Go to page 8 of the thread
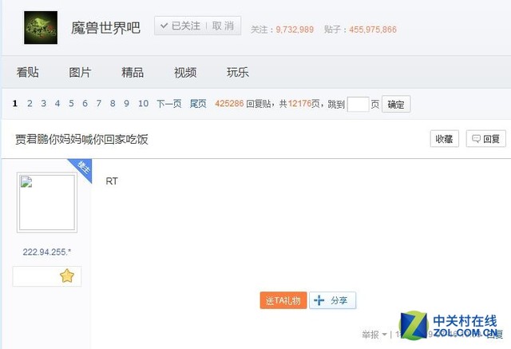This screenshot has height=349, width=511. pos(113,104)
